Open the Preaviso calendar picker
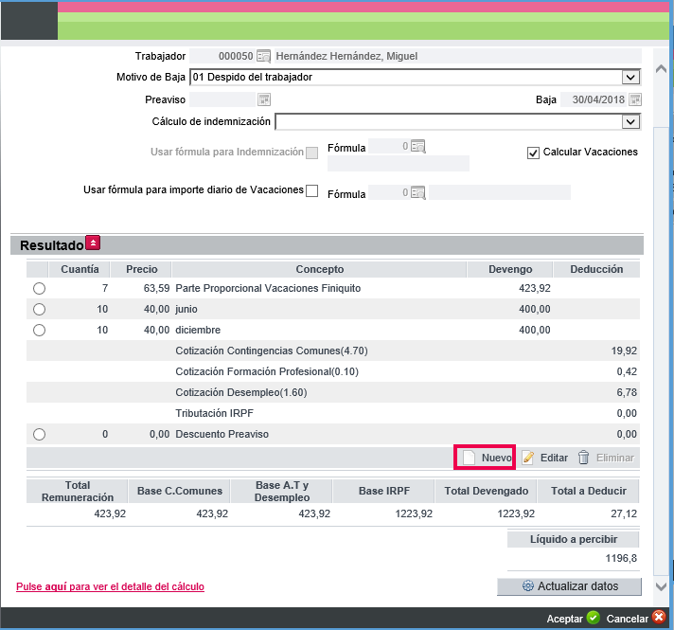674x630 pixels. (264, 99)
